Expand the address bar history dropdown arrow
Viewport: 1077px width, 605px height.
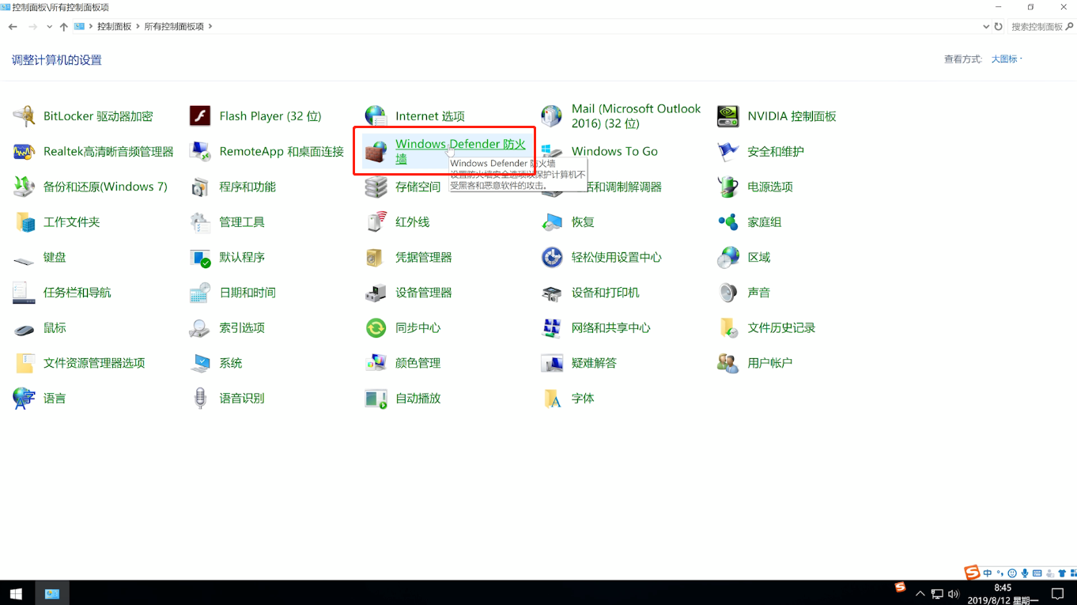tap(985, 26)
